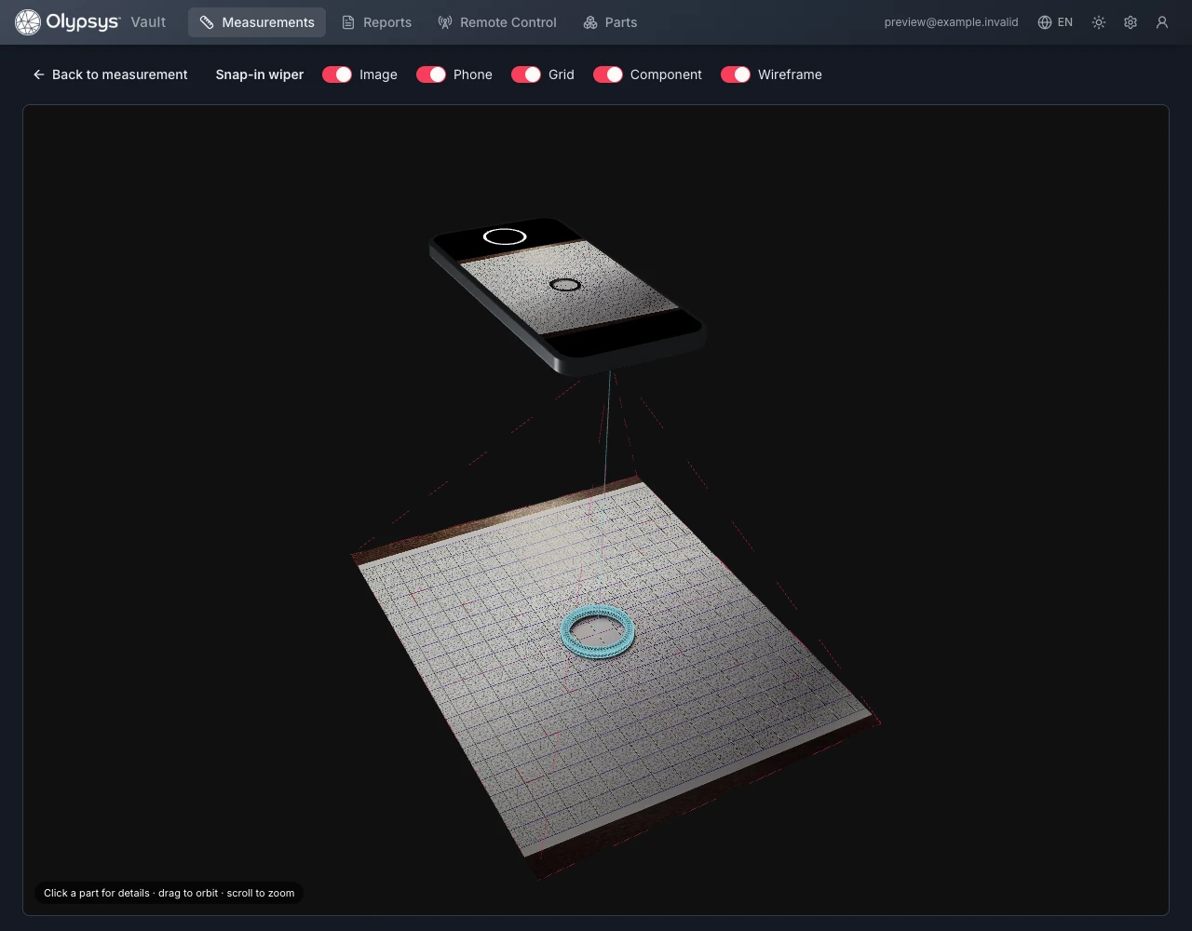Toggle the light/dark theme sun icon
The width and height of the screenshot is (1192, 931).
pyautogui.click(x=1099, y=22)
